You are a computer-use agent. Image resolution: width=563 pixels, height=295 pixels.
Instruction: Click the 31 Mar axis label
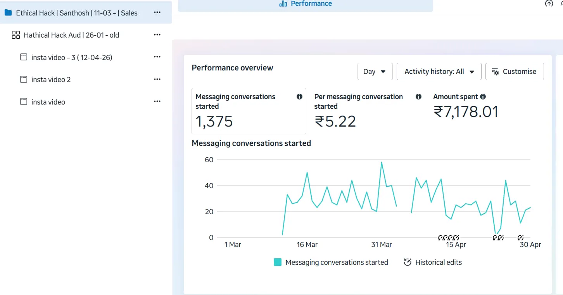tap(382, 245)
